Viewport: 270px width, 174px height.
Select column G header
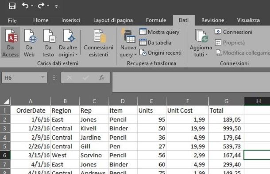click(226, 101)
